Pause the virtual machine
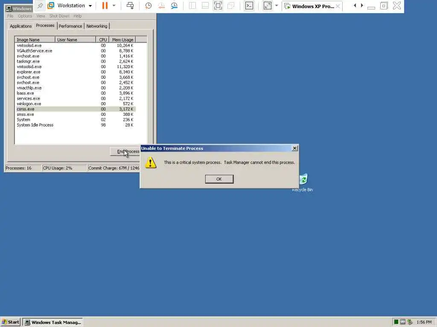The height and width of the screenshot is (327, 437). (105, 6)
